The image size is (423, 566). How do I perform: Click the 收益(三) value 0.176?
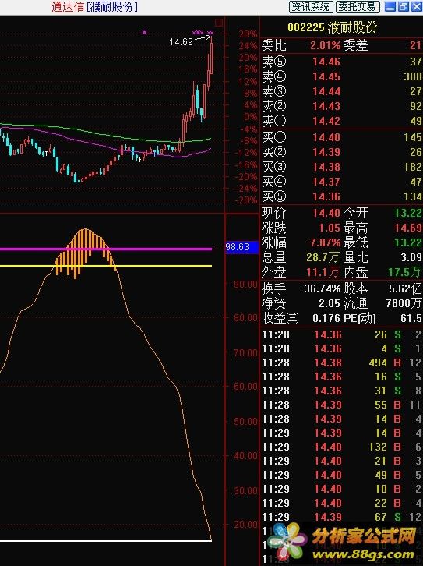pyautogui.click(x=326, y=318)
